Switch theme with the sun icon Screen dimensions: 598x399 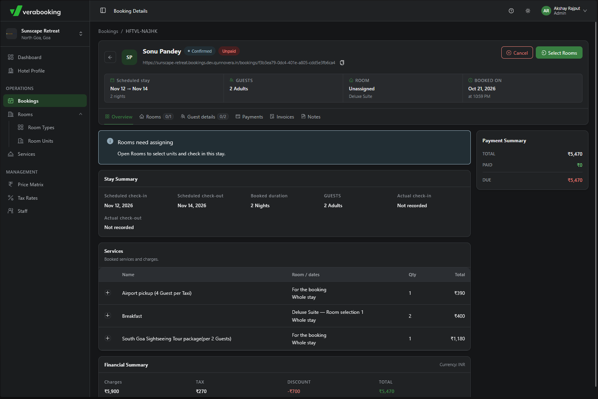point(528,11)
